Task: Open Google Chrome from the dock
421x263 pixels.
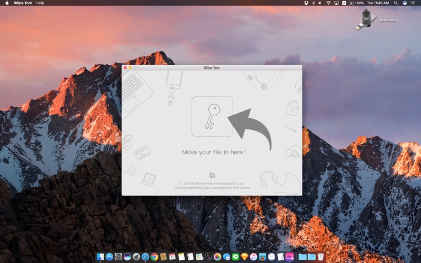Action: pyautogui.click(x=154, y=257)
